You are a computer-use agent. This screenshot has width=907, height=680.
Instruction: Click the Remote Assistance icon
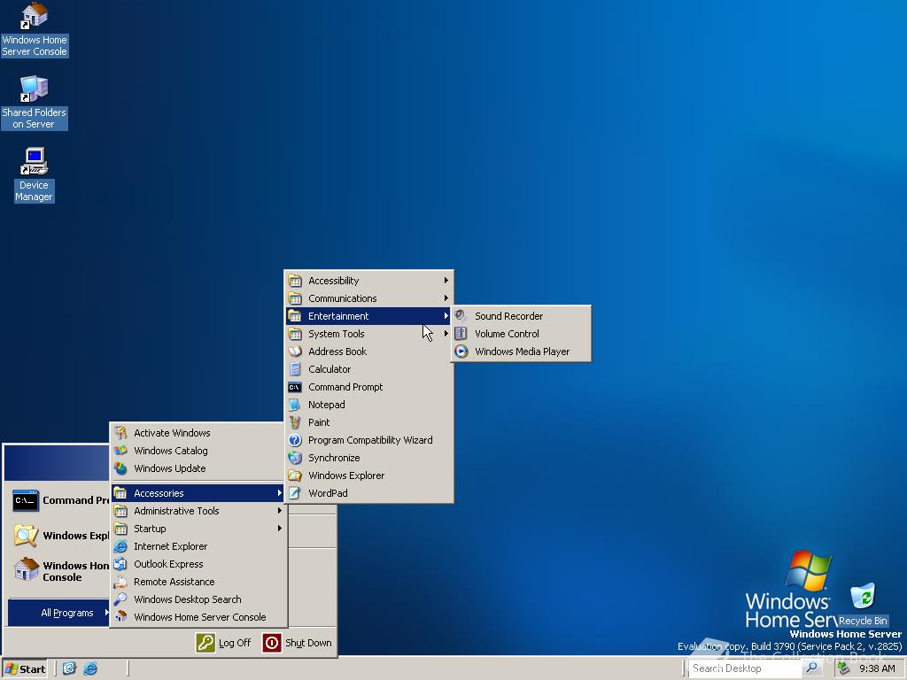coord(120,582)
